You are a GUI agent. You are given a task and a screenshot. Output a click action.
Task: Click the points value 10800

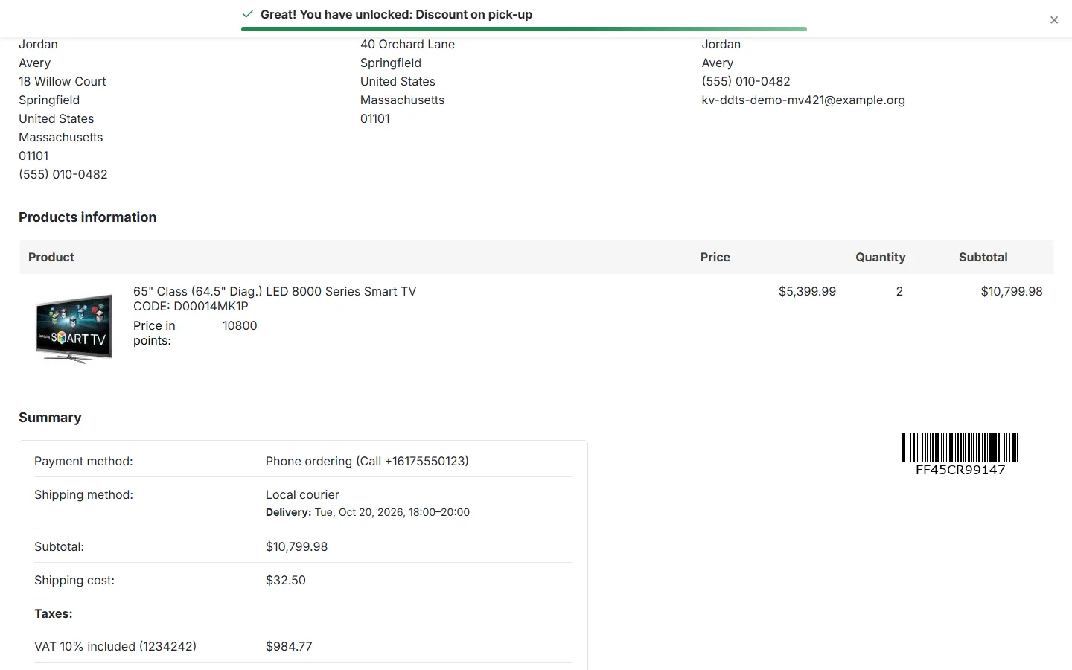(240, 325)
